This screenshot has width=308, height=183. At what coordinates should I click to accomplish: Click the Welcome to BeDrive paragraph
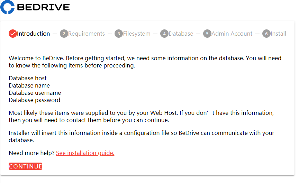click(145, 62)
